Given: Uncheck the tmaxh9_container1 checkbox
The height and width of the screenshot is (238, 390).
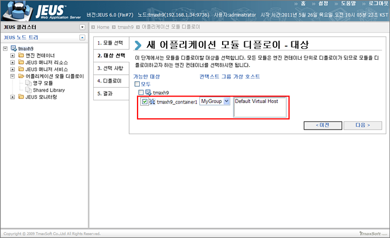Looking at the screenshot, I should click(145, 101).
